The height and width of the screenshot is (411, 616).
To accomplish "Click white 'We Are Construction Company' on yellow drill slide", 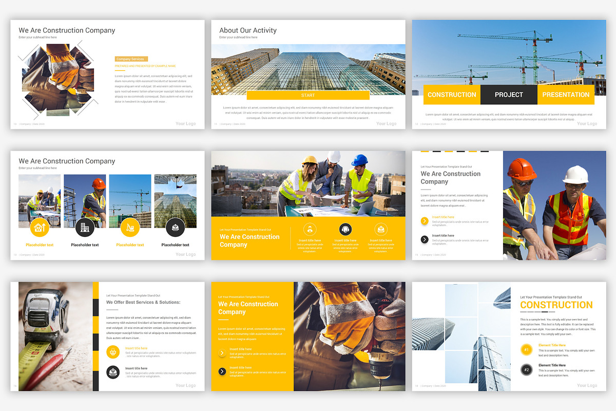I will click(x=248, y=308).
